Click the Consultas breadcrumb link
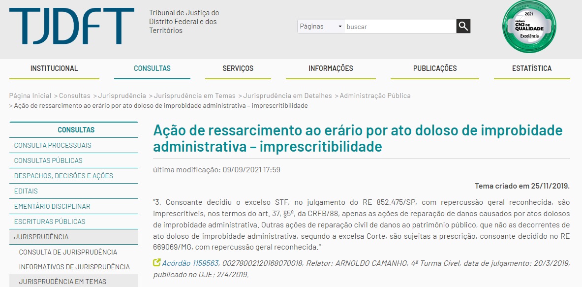Image resolution: width=582 pixels, height=287 pixels. [75, 96]
